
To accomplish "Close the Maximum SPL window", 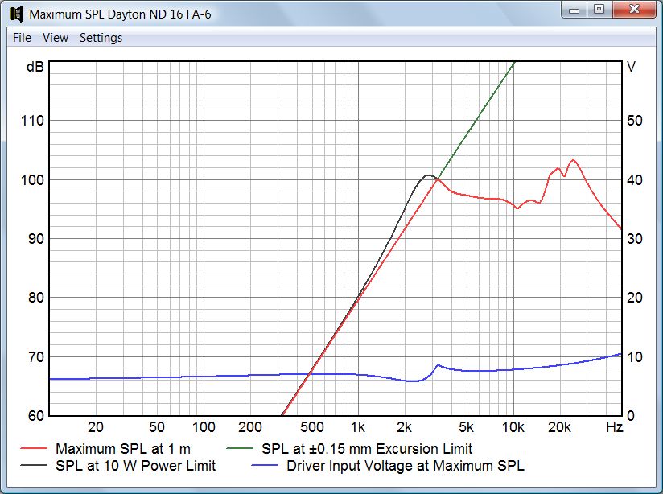I will [634, 10].
